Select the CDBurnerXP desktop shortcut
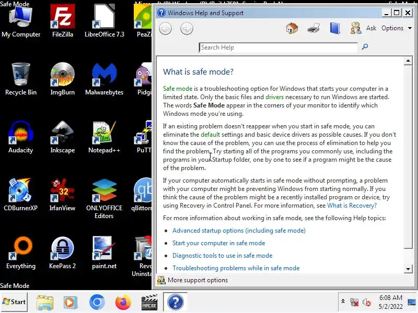The width and height of the screenshot is (418, 313). [21, 195]
